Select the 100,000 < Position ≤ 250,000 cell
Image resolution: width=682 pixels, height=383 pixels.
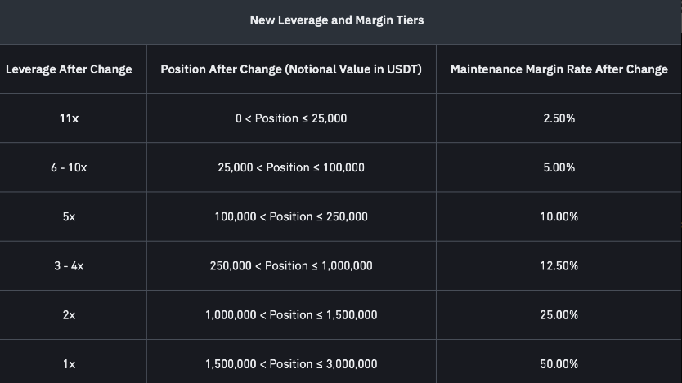291,216
